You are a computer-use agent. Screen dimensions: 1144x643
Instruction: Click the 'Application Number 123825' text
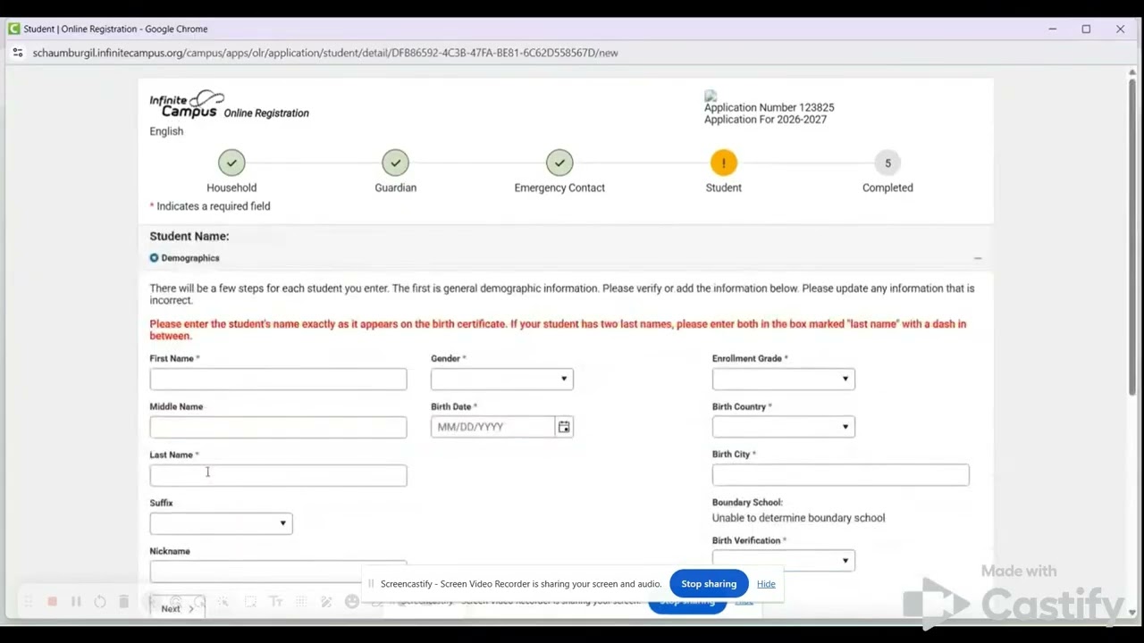[x=769, y=107]
